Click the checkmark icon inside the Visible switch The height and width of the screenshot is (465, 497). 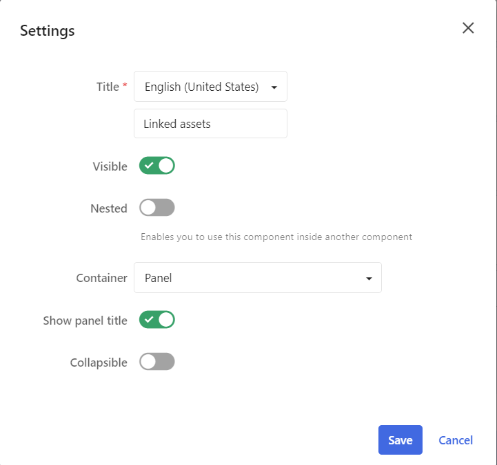point(149,166)
